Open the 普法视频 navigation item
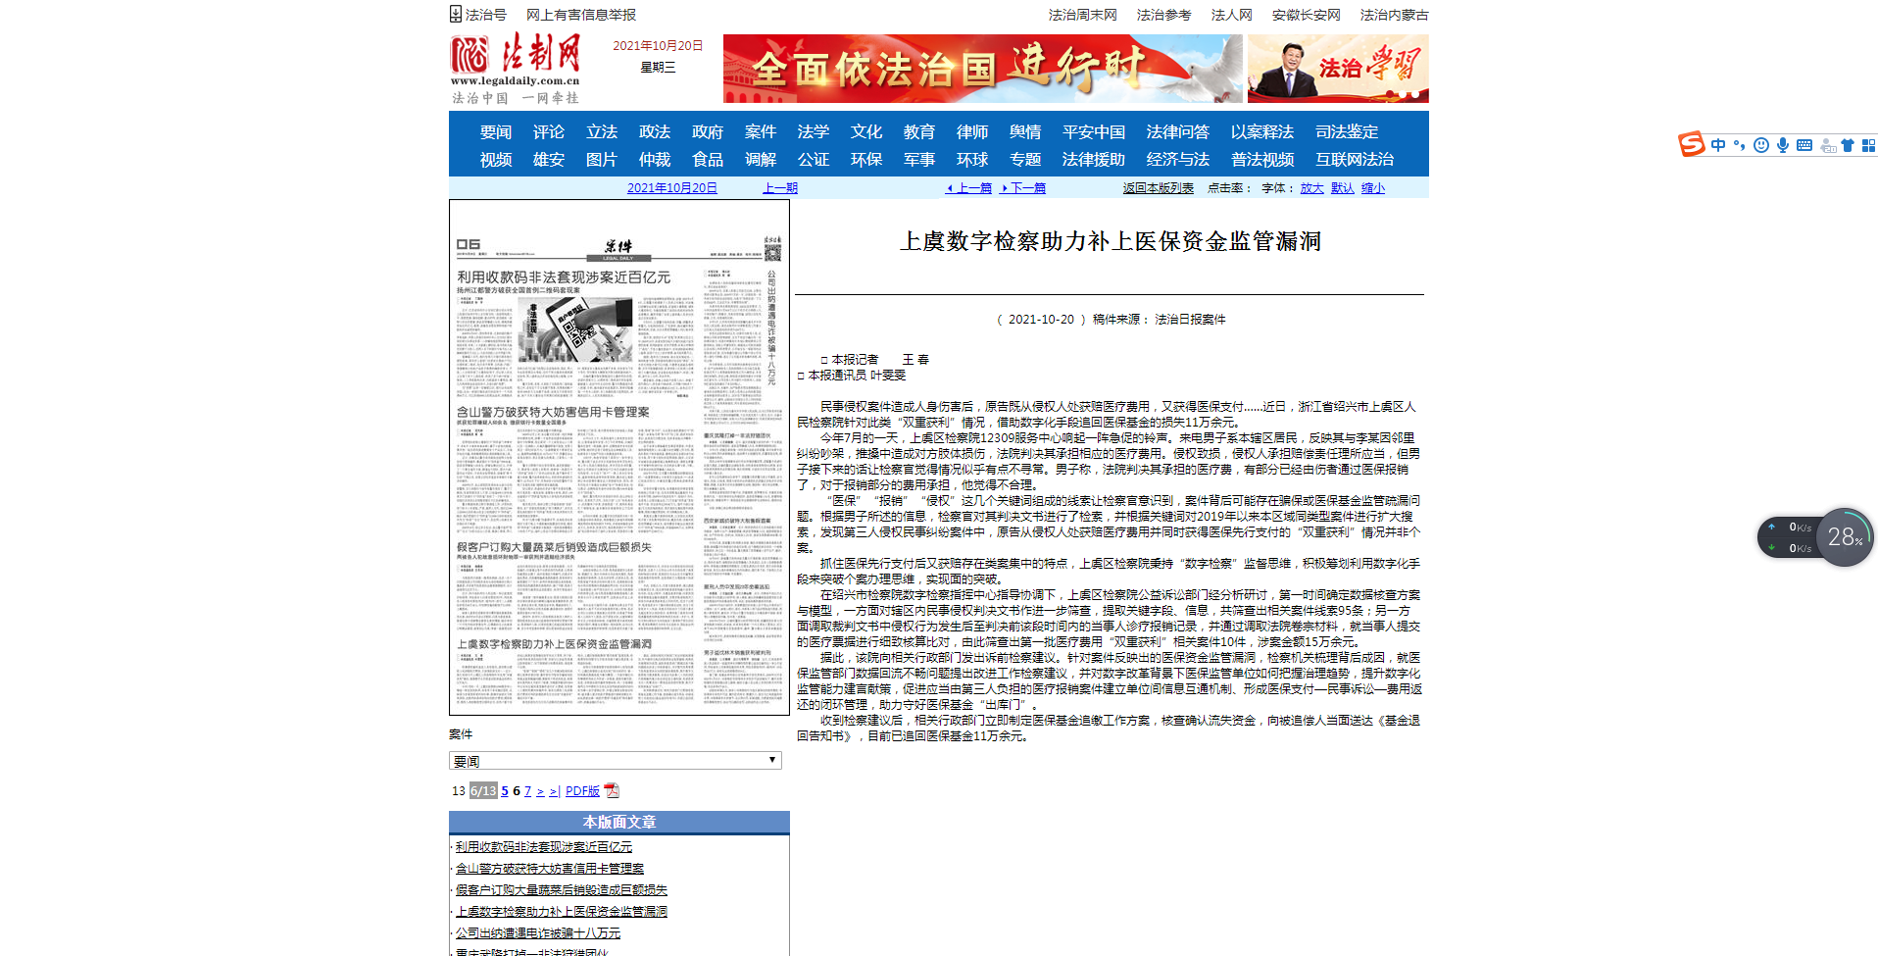The height and width of the screenshot is (956, 1878). [1262, 159]
